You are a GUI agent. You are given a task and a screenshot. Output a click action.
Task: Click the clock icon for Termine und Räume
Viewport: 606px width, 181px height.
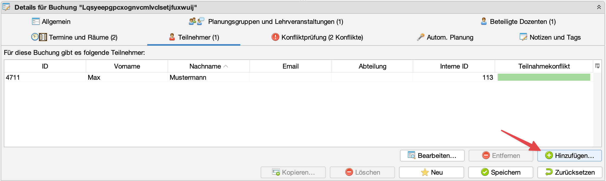coord(35,37)
